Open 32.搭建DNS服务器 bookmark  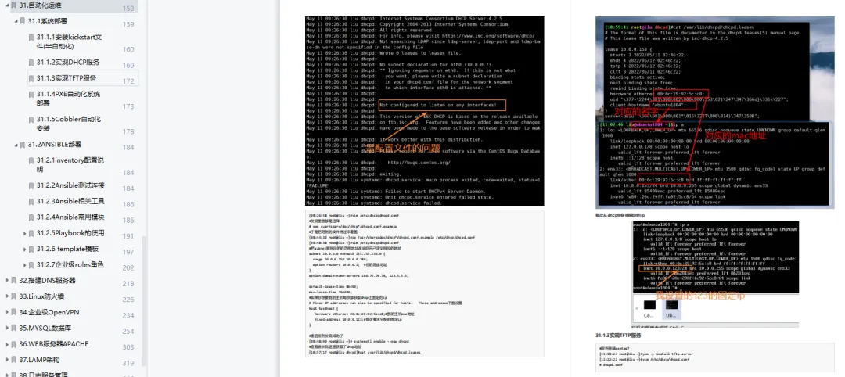(x=47, y=281)
